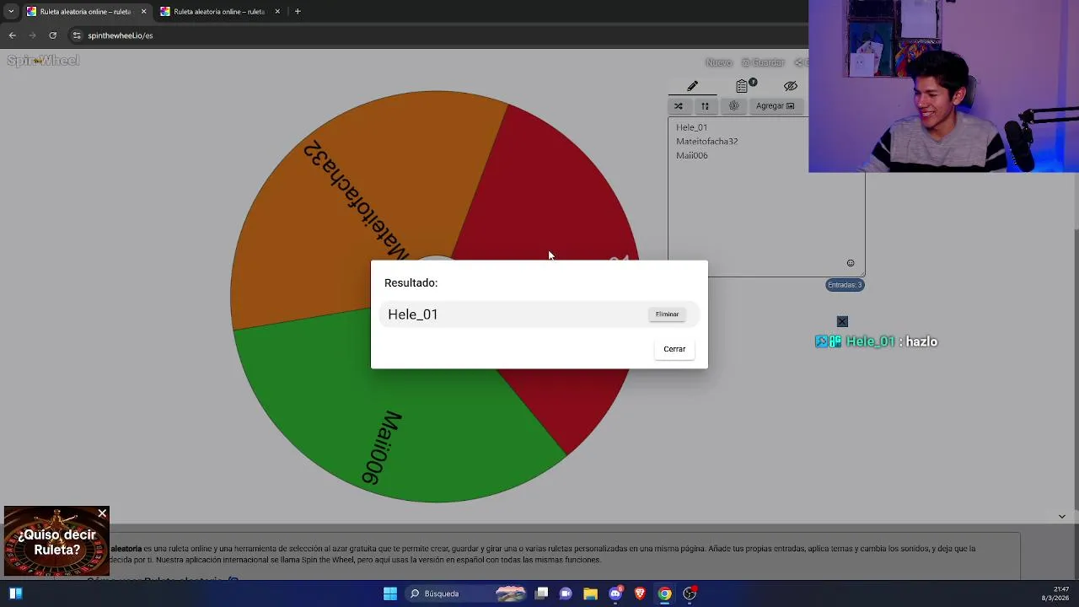Open Task View in taskbar
The image size is (1079, 607).
542,594
